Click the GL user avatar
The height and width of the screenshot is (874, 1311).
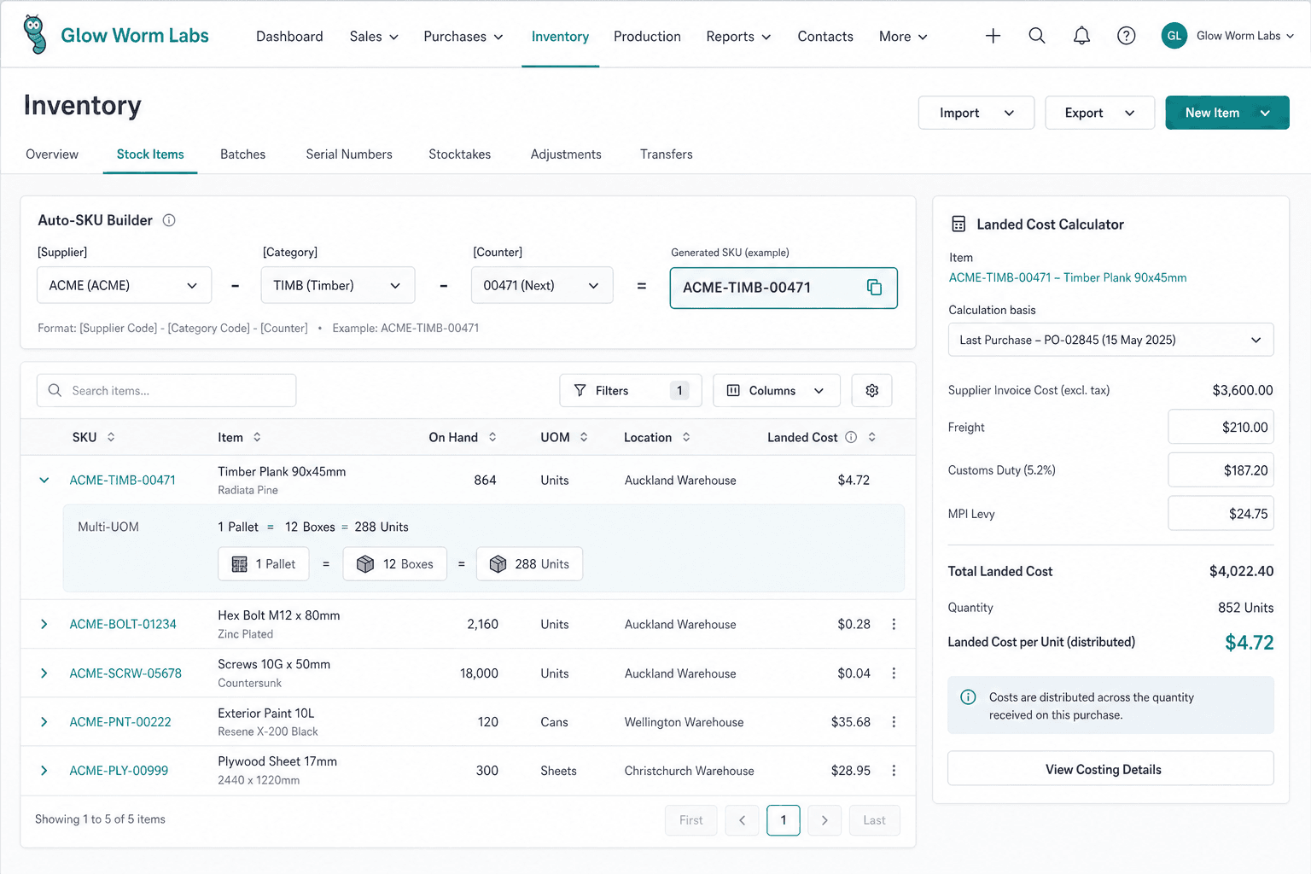coord(1174,36)
